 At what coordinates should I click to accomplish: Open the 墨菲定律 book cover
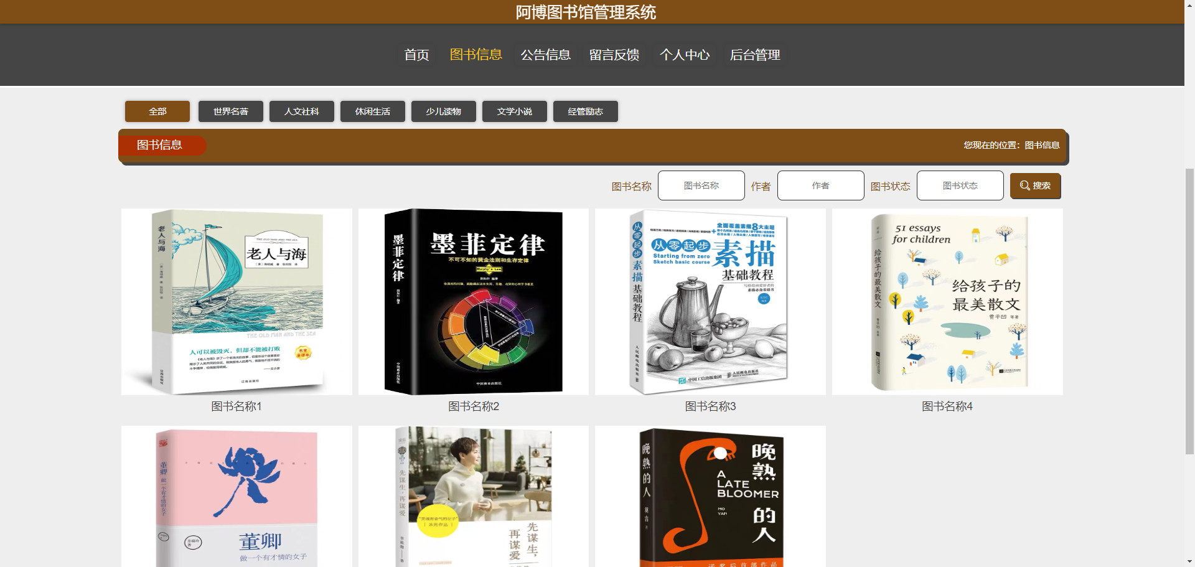[x=474, y=302]
